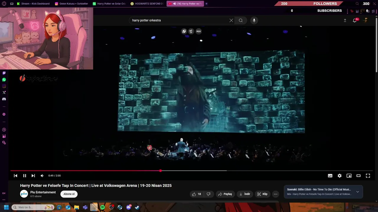This screenshot has height=212, width=378.
Task: Click the Sonraki Billie Eilish next-up title
Action: click(x=319, y=189)
